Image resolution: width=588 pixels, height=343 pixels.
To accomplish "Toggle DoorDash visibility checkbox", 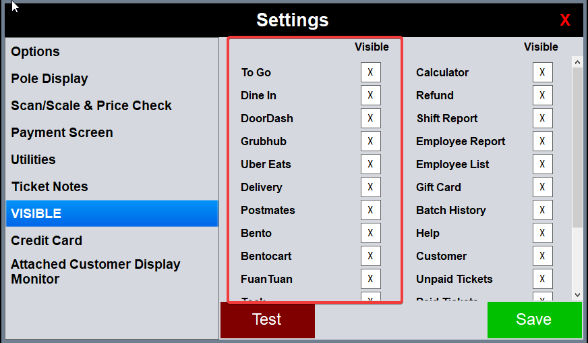I will (370, 119).
